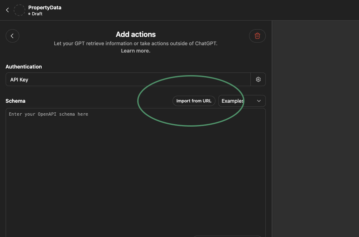
Task: Delete the action using the red trash icon
Action: point(257,36)
